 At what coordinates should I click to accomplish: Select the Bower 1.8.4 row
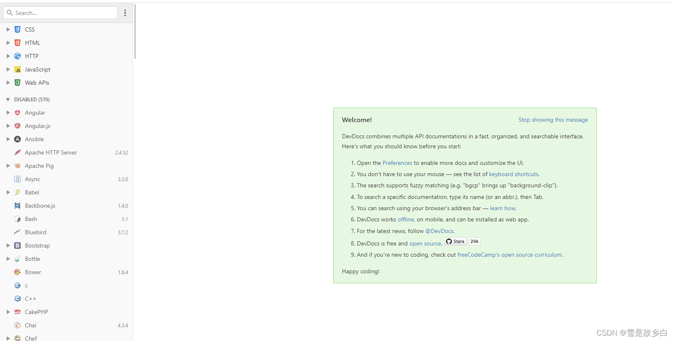click(x=67, y=272)
